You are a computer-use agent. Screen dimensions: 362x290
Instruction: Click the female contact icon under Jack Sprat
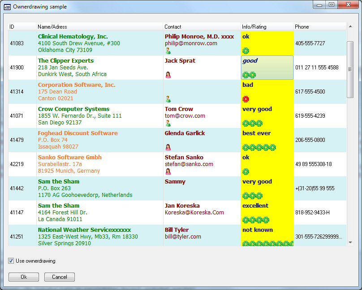coord(168,75)
